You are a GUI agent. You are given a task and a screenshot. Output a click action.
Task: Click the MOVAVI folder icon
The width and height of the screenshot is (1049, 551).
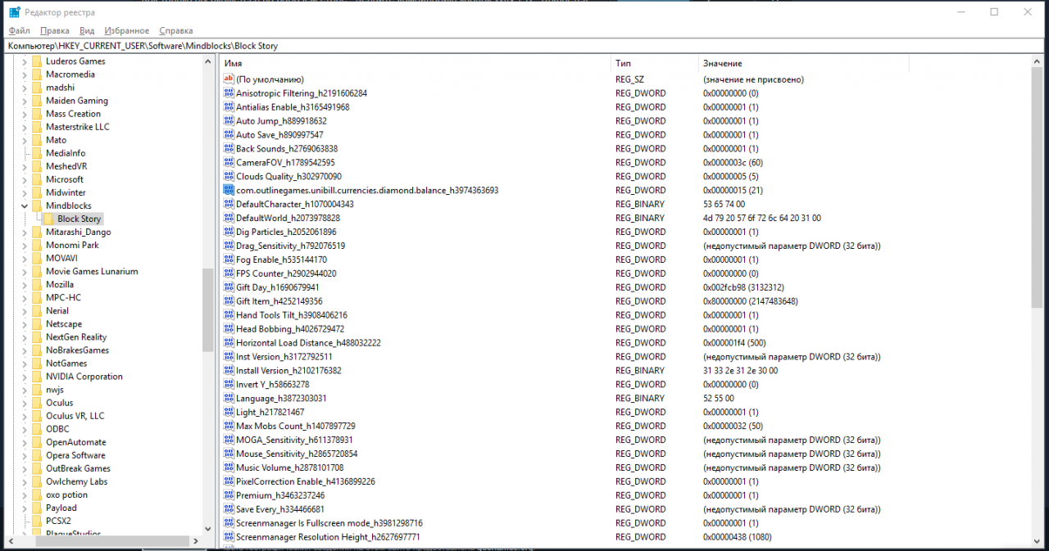click(x=36, y=258)
